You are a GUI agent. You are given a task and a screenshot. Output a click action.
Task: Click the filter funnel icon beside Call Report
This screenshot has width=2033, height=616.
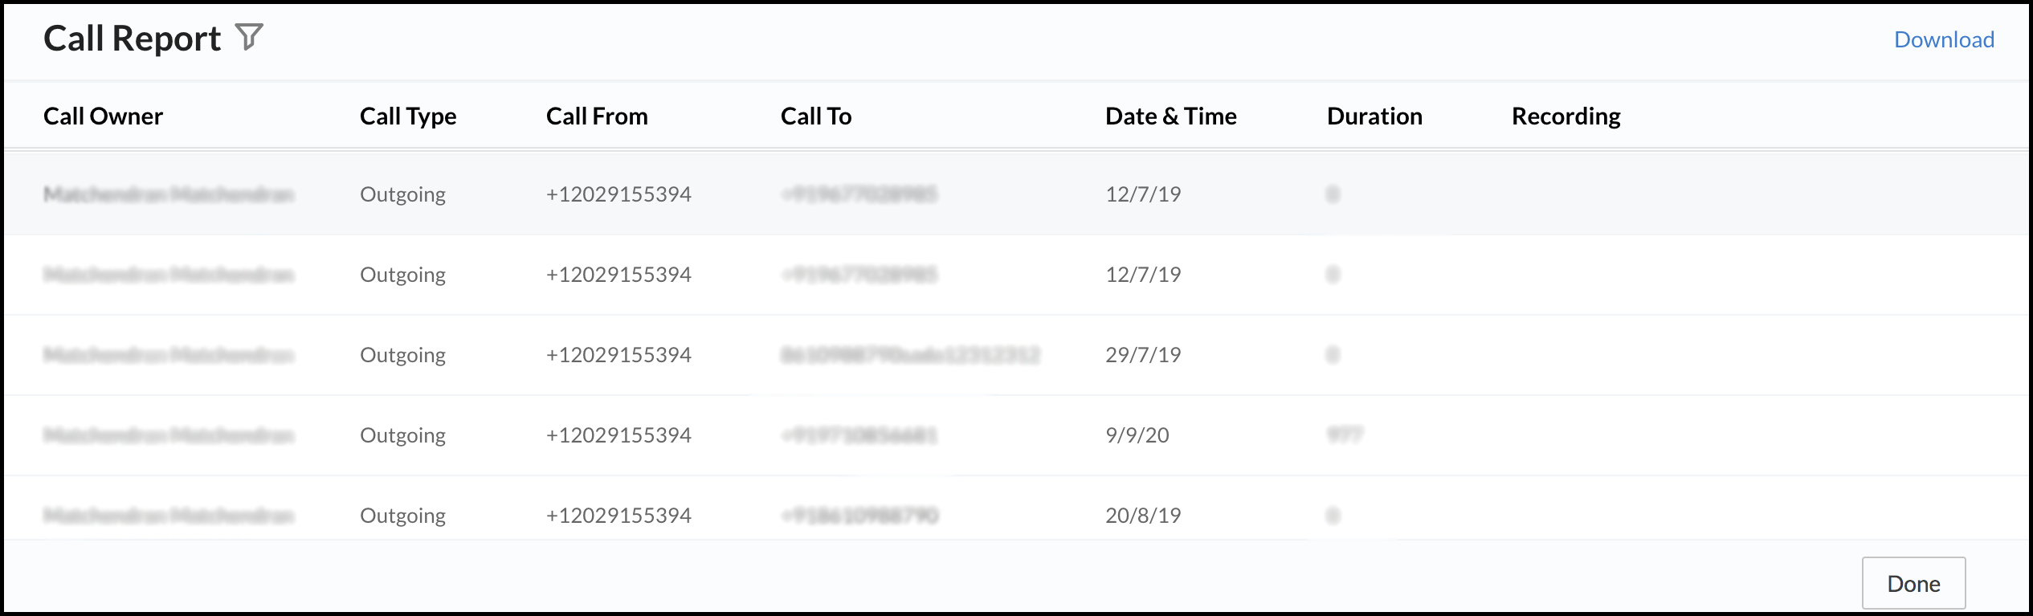click(249, 37)
